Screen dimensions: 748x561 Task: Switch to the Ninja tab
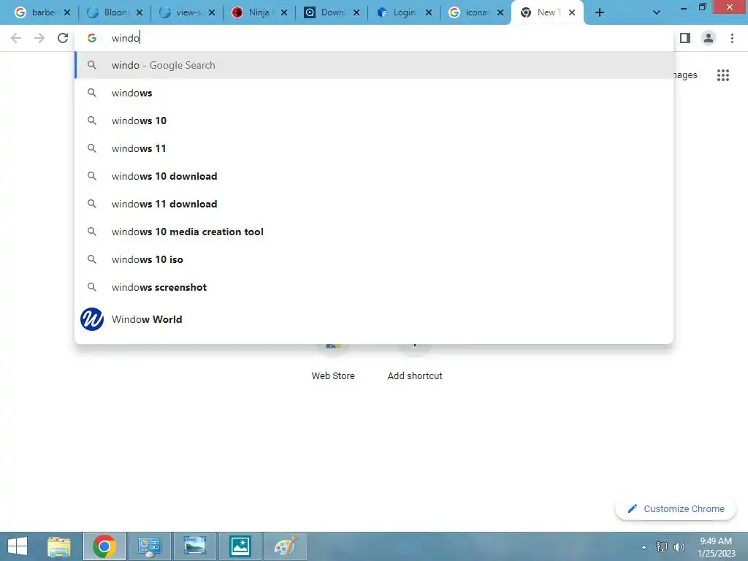click(x=259, y=13)
